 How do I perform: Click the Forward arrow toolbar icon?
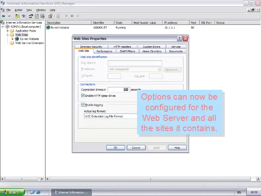(x=9, y=16)
